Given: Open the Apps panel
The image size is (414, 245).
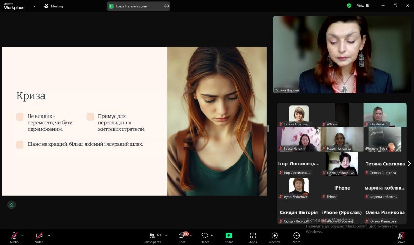Looking at the screenshot, I should 253,236.
